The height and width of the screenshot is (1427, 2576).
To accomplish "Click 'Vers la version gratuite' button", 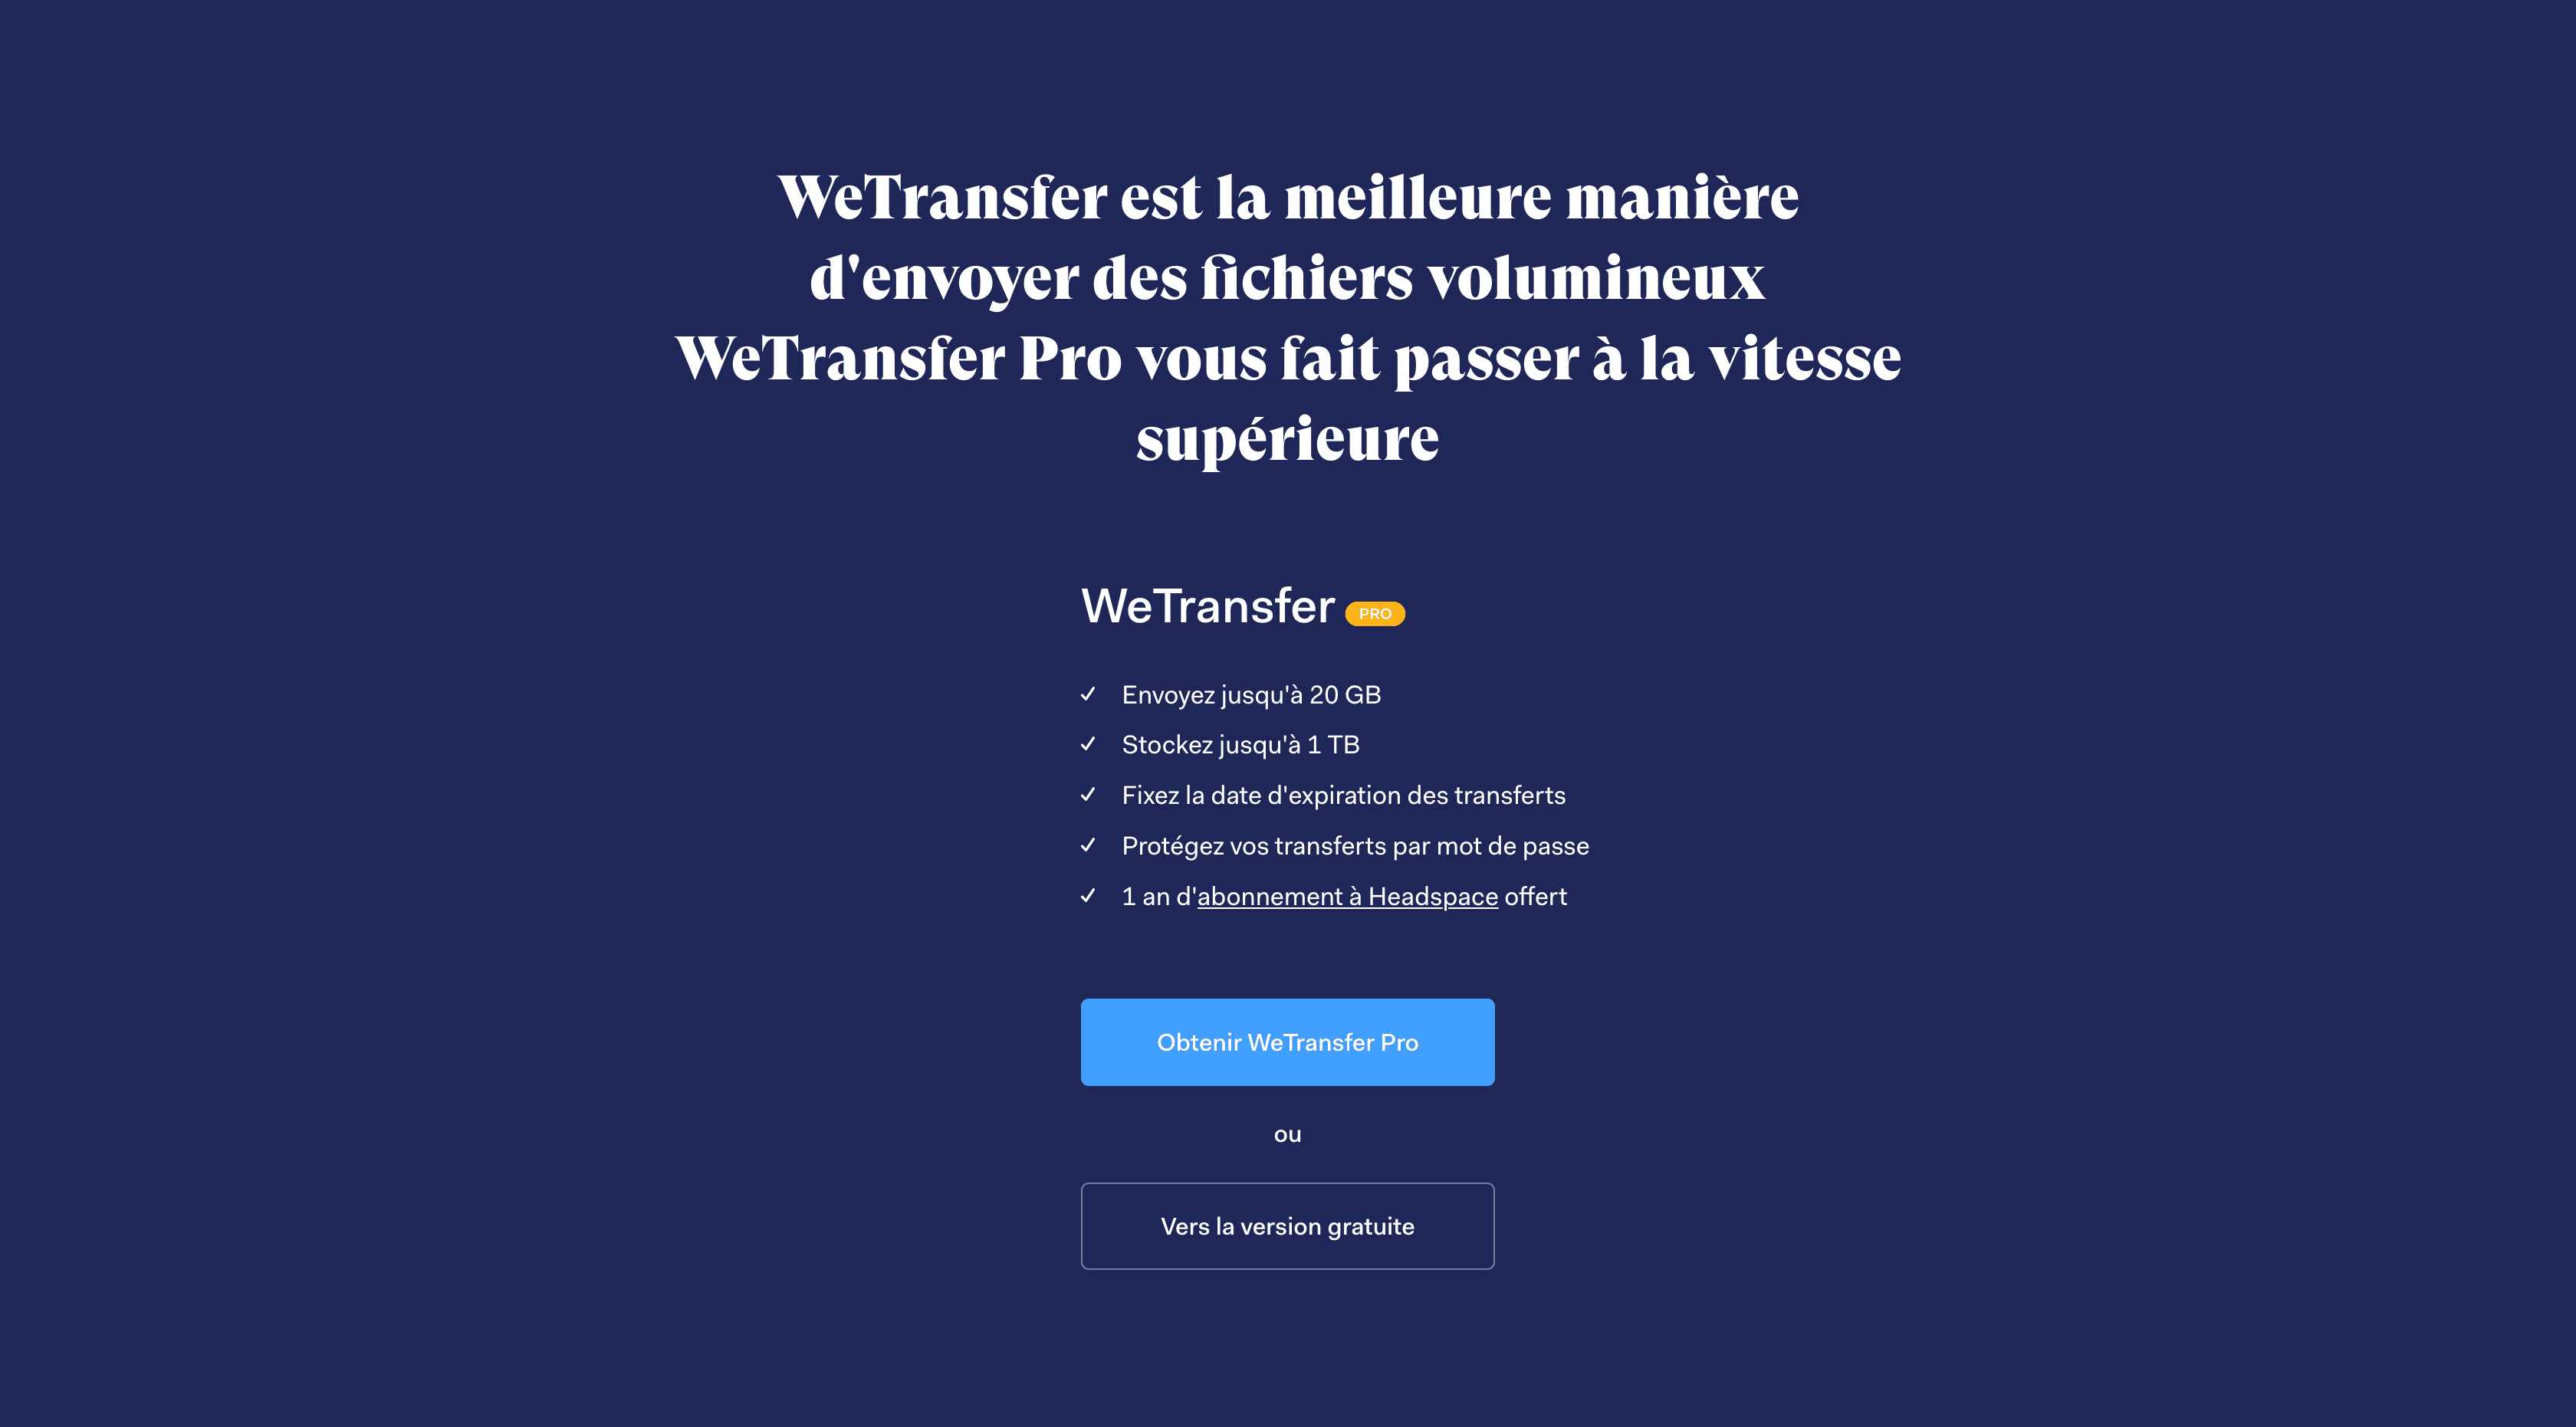I will click(x=1288, y=1225).
